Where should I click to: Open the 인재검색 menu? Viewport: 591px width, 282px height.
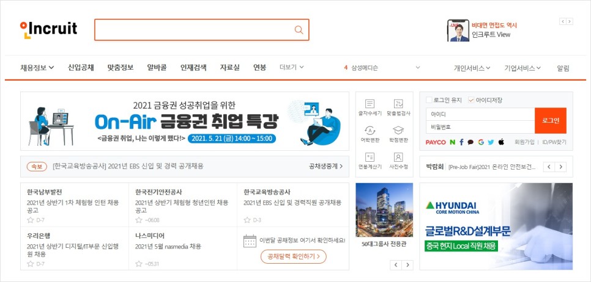pos(193,68)
